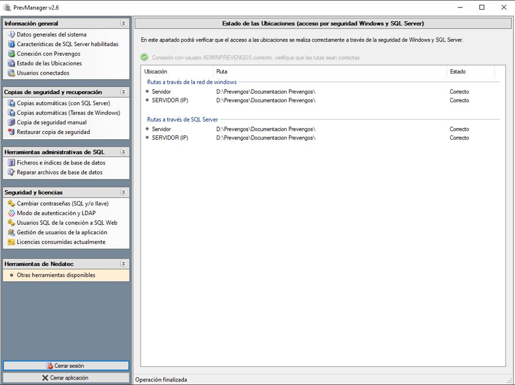Sort by the Ruta column header

pos(329,72)
